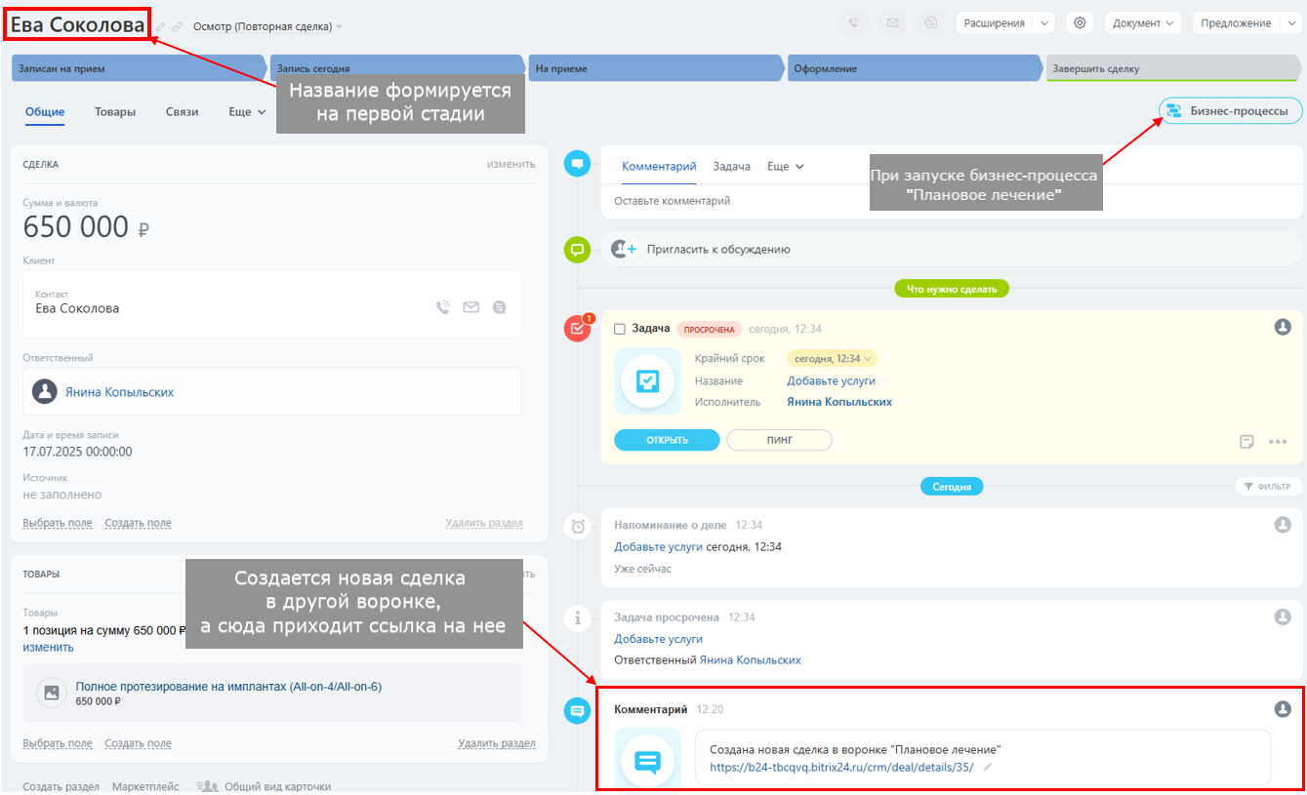Click the large task icon inside the task card
The image size is (1307, 795).
[x=648, y=381]
